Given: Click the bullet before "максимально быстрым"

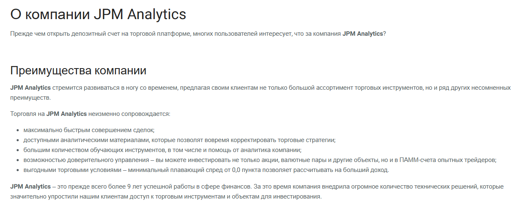Looking at the screenshot, I should [x=18, y=130].
